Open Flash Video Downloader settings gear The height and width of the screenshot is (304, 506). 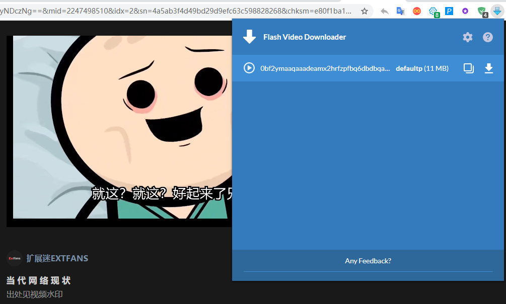468,37
